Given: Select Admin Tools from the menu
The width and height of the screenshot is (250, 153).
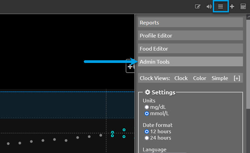Looking at the screenshot, I should coord(190,62).
